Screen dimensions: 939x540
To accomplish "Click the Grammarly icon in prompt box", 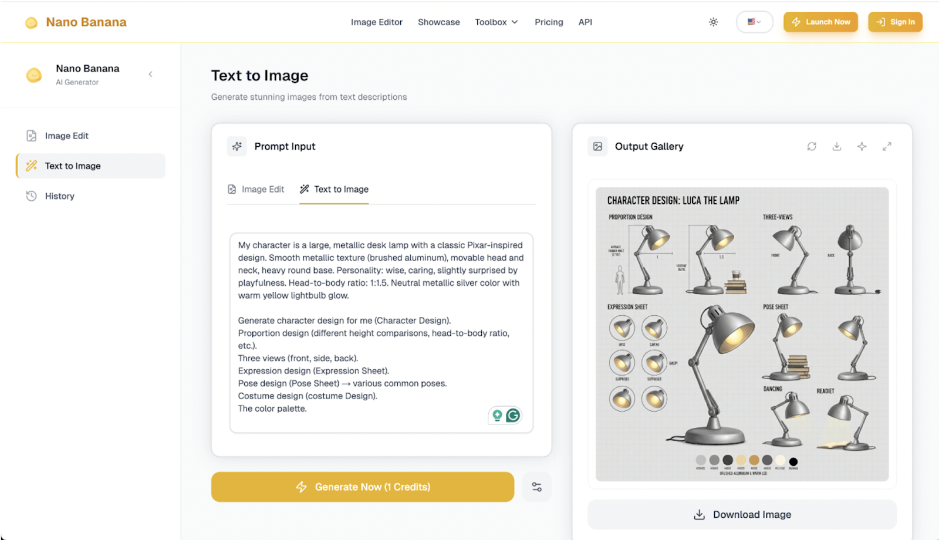I will click(513, 416).
